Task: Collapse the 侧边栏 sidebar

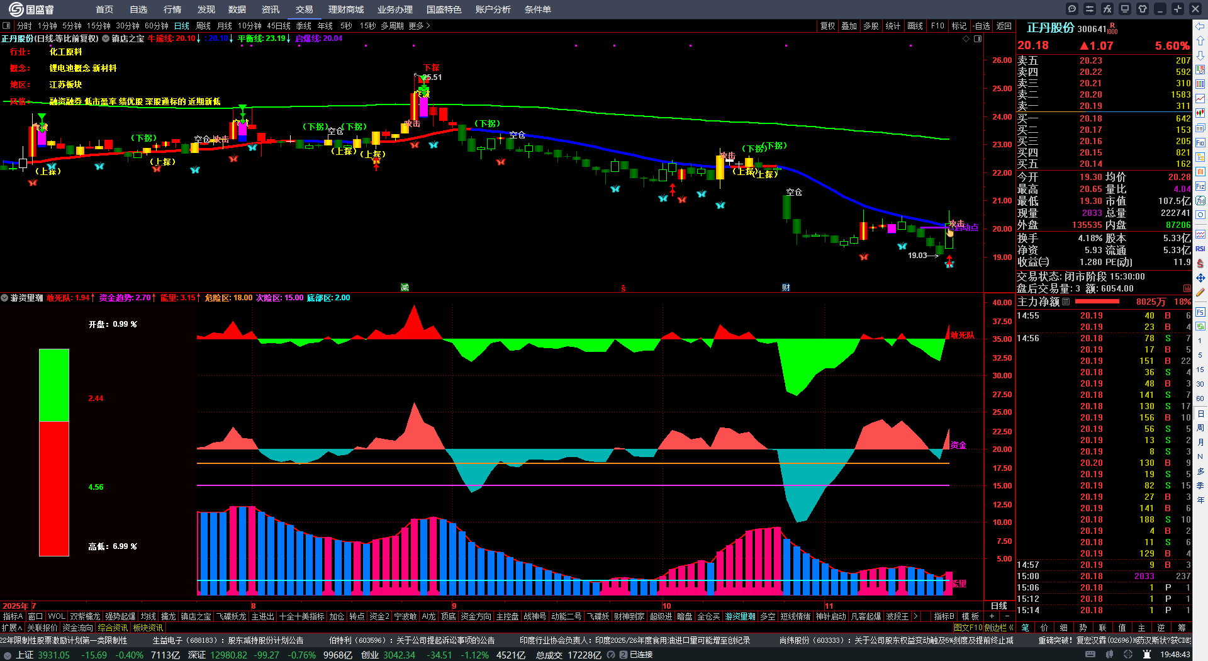Action: pyautogui.click(x=999, y=628)
